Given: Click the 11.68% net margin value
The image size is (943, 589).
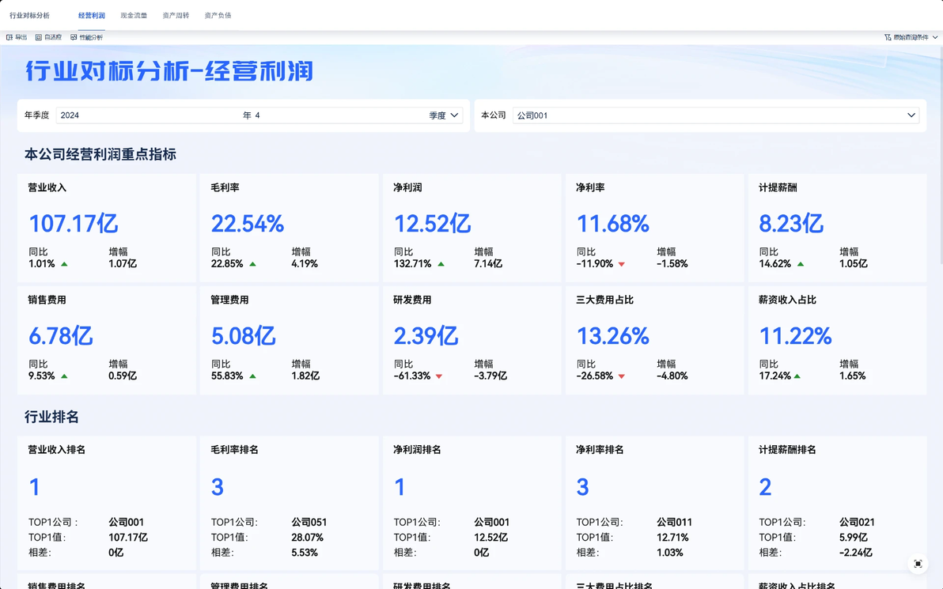Looking at the screenshot, I should (x=613, y=225).
